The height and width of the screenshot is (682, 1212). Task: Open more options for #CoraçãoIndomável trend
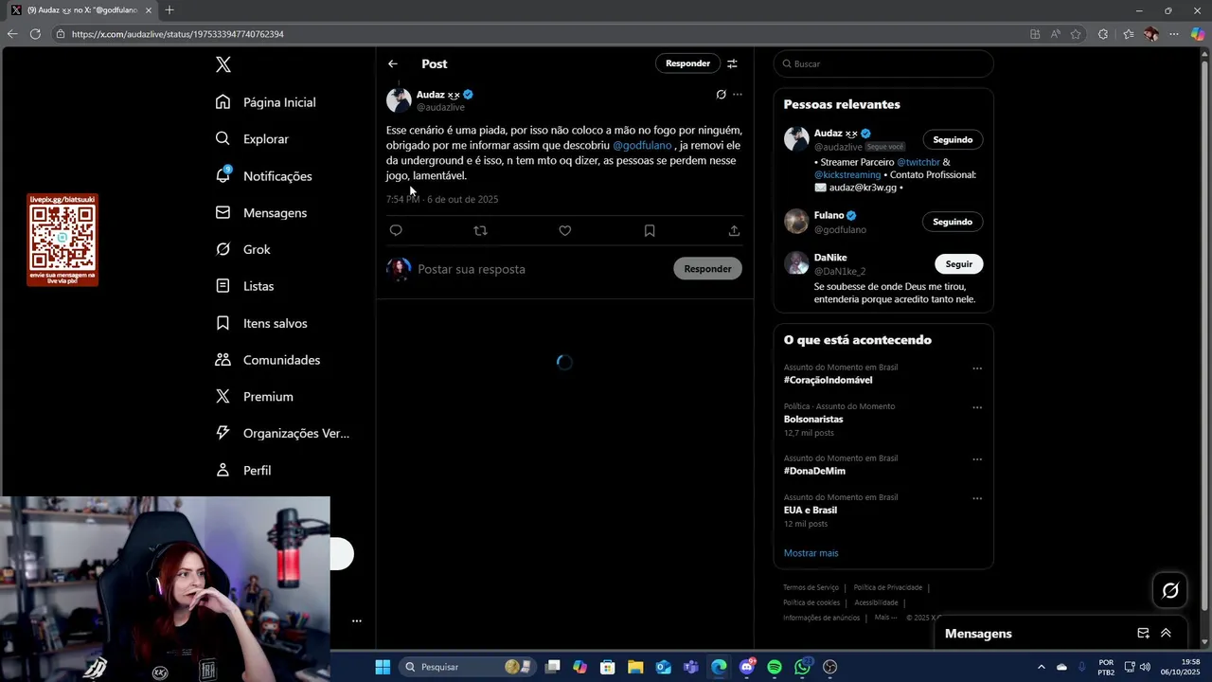[x=977, y=368]
